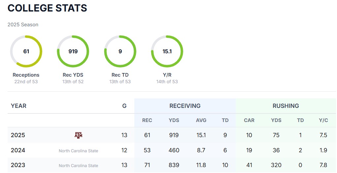Click the RECEIVING column group header

pyautogui.click(x=185, y=106)
